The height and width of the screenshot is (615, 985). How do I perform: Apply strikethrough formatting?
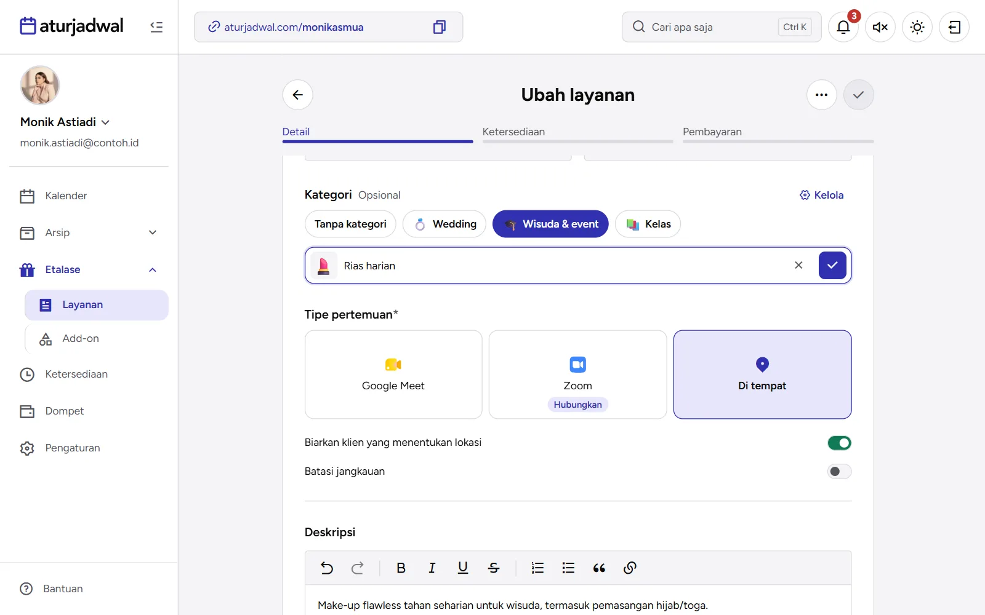tap(494, 568)
